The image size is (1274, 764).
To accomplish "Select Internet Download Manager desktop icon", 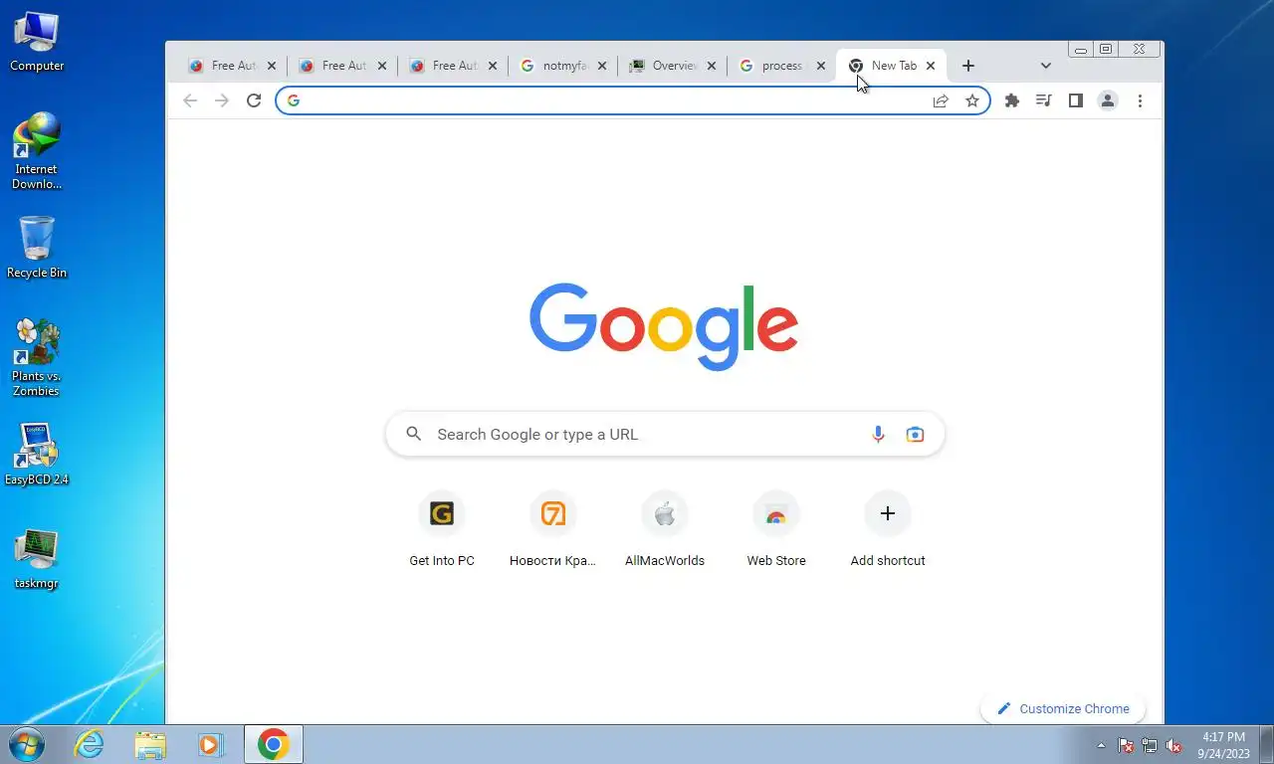I will (37, 151).
